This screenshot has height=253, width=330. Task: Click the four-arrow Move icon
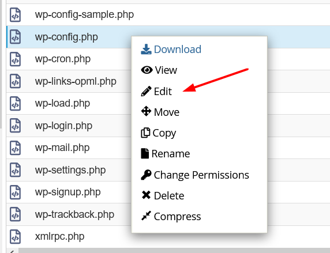point(146,111)
